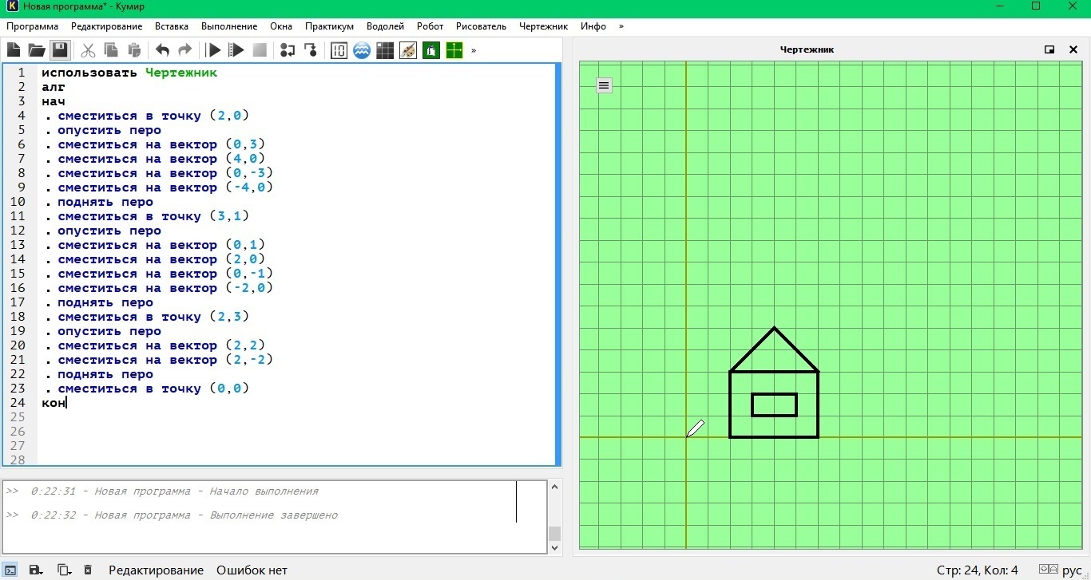1091x580 pixels.
Task: Click the 'Стр: 24, Кол: 4' cursor position
Action: click(977, 570)
